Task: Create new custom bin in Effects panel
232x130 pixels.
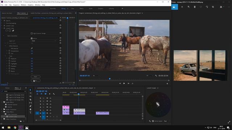Action: 21,121
